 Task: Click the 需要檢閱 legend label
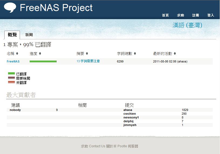click(23, 78)
